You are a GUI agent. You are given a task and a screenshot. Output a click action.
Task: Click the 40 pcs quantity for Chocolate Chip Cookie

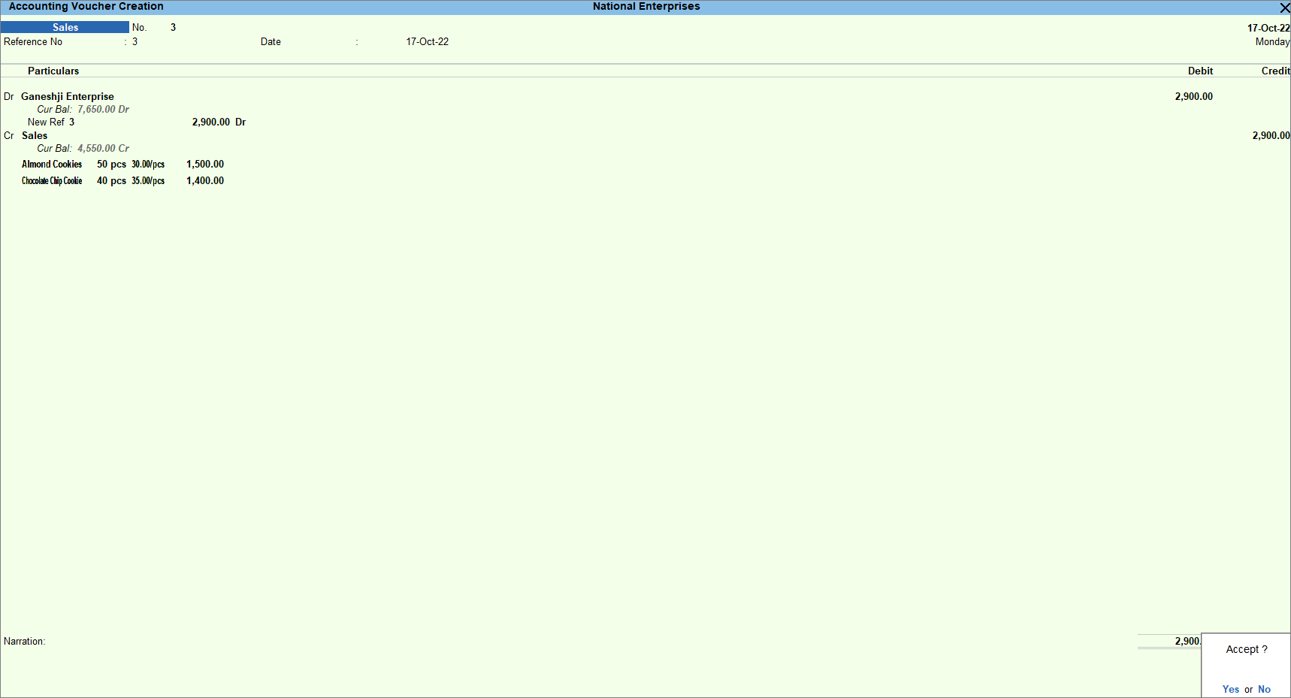pyautogui.click(x=111, y=180)
